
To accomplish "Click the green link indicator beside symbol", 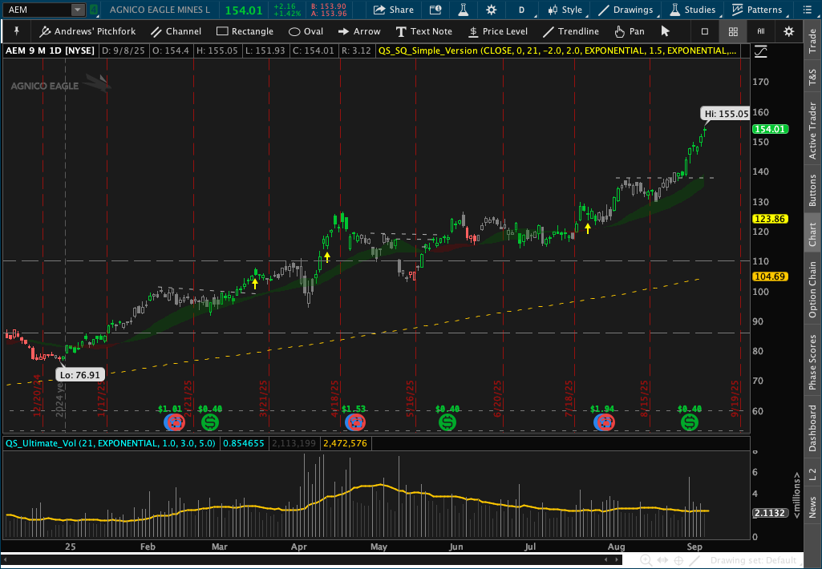I will (x=93, y=10).
